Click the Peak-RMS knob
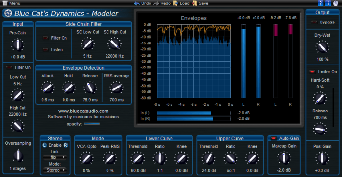Image resolution: width=342 pixels, height=177 pixels. (110, 158)
